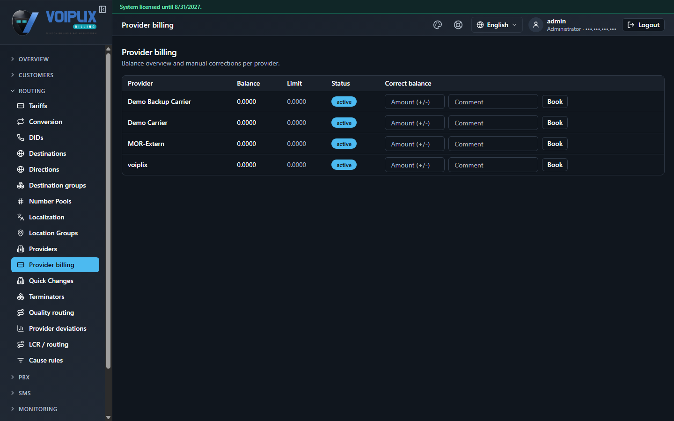The height and width of the screenshot is (421, 674).
Task: Click the active status badge for voiplix
Action: click(x=344, y=165)
